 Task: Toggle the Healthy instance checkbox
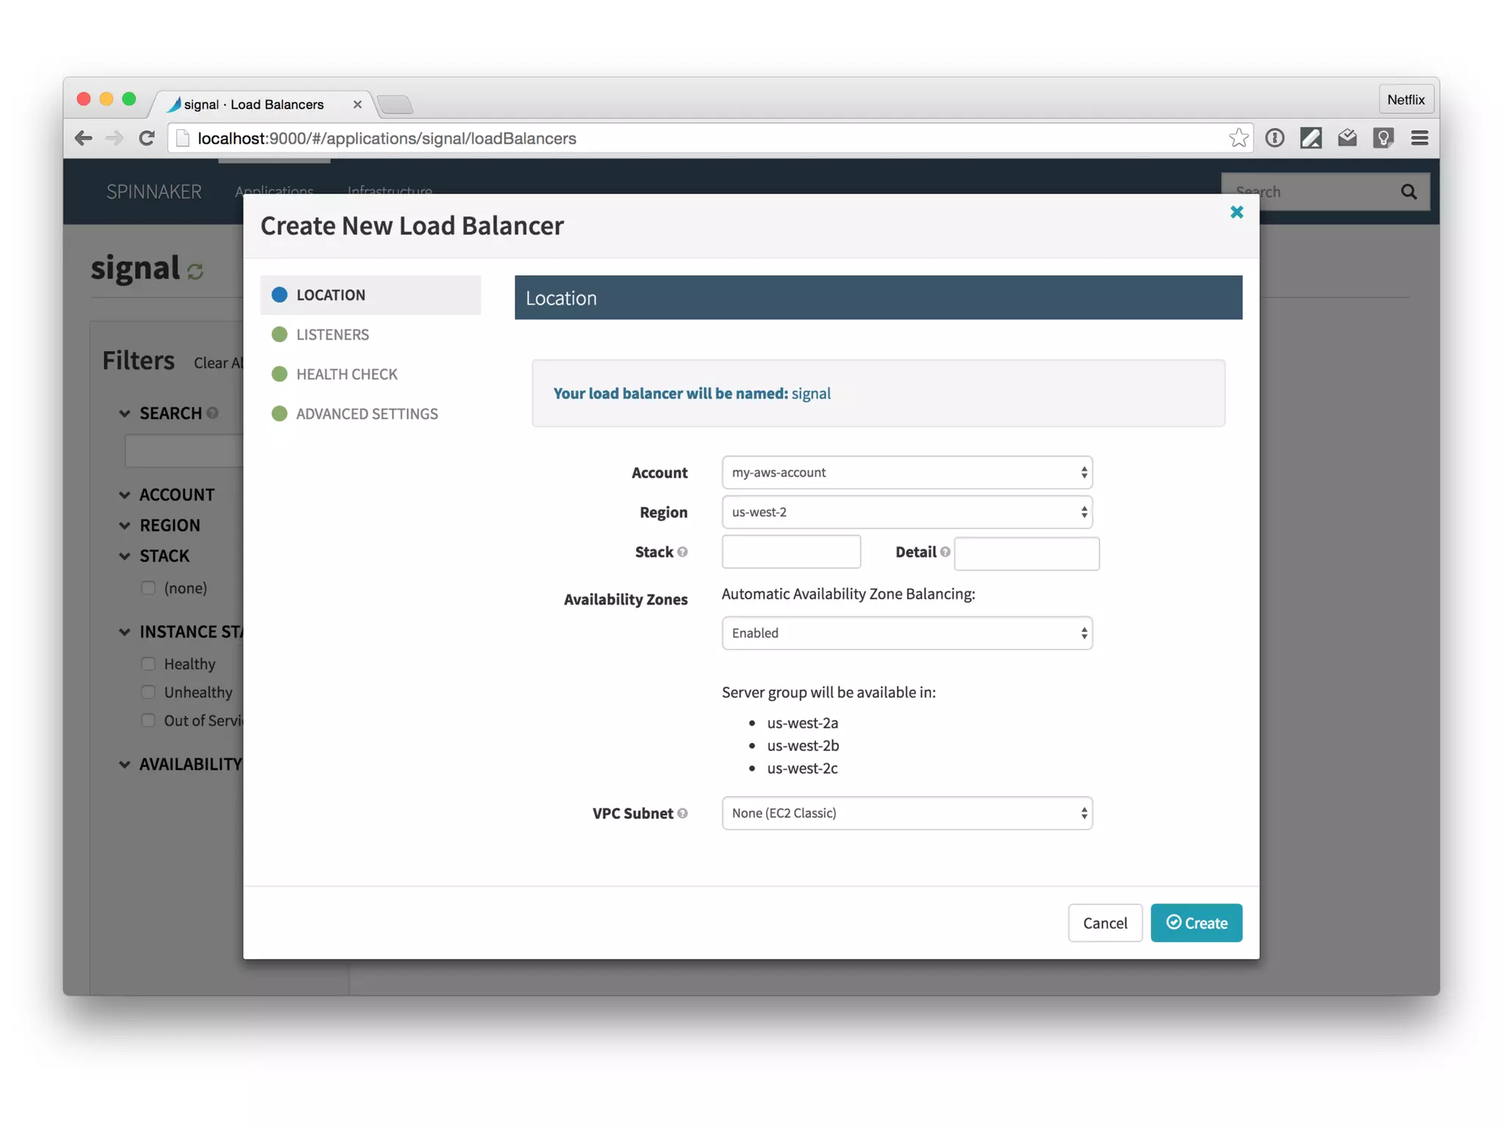tap(149, 664)
